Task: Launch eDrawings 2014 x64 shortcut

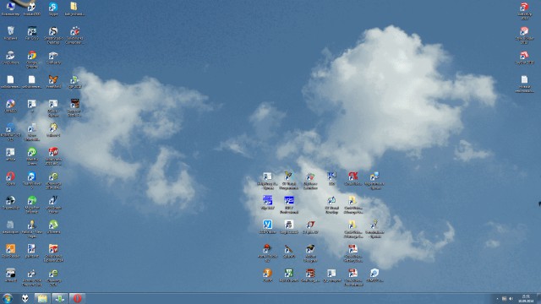Action: (53, 180)
